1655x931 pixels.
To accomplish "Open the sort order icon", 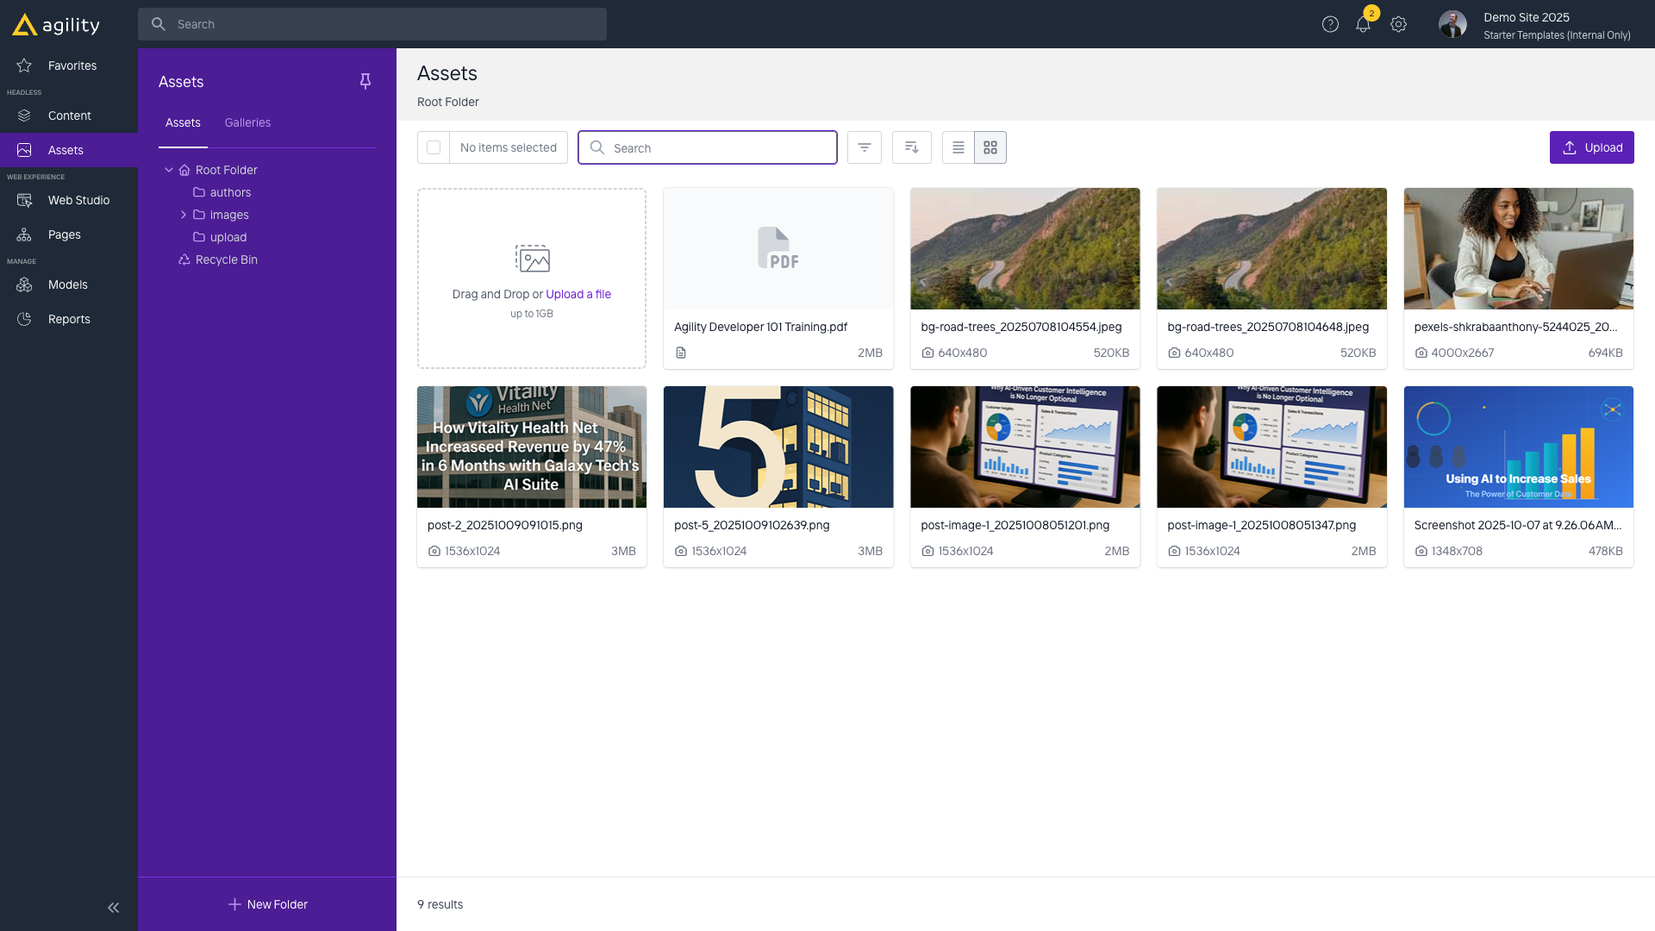I will pos(911,147).
